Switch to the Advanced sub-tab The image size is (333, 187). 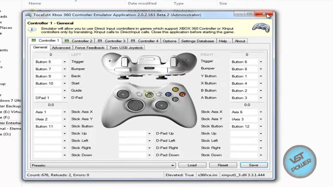[61, 48]
